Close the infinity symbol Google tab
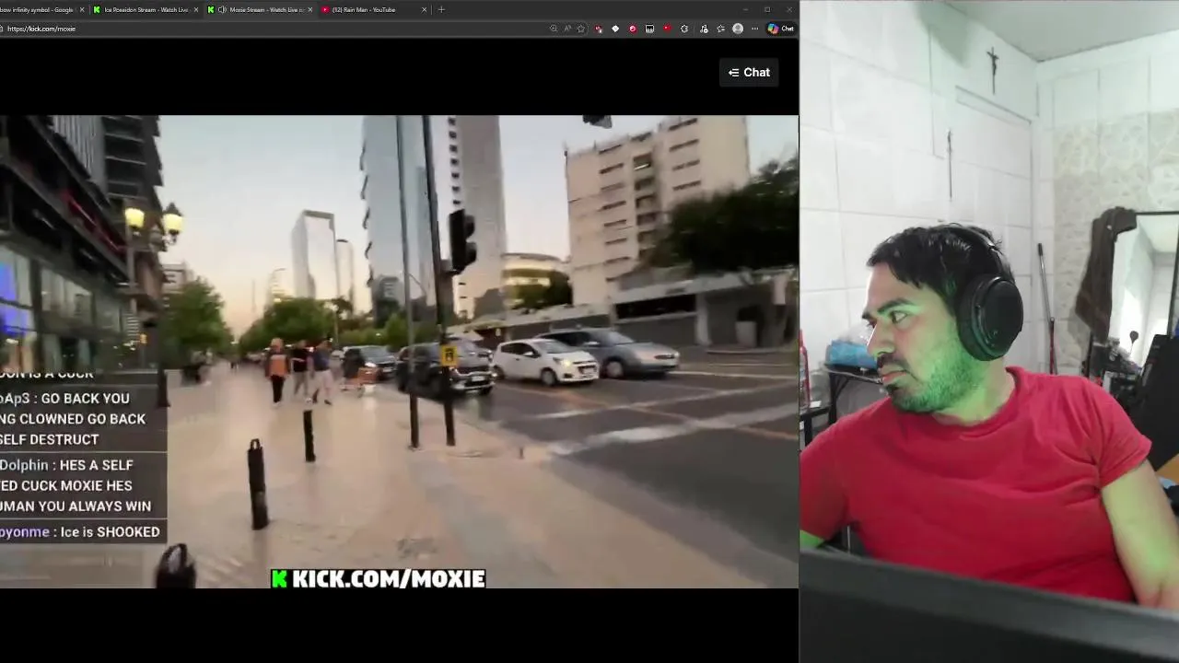The width and height of the screenshot is (1179, 663). (81, 9)
